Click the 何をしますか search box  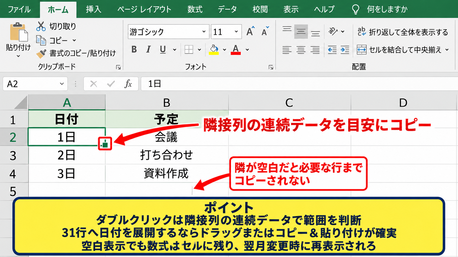[x=387, y=9]
